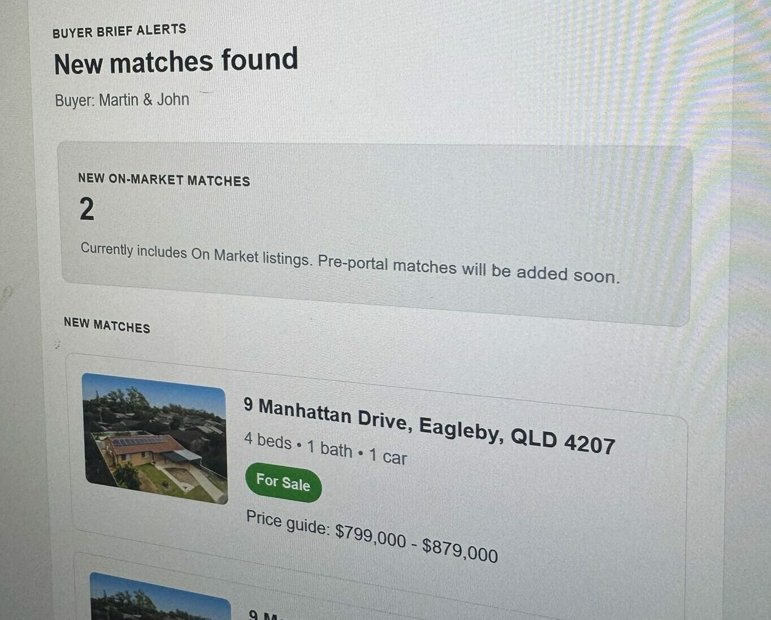
Task: Click the NEW ON-MARKET MATCHES label
Action: [164, 180]
